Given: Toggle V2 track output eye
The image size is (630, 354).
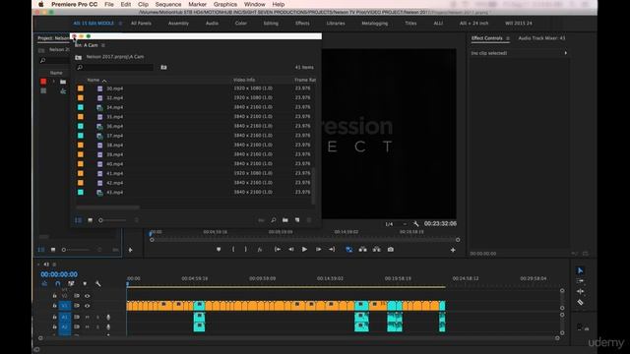Looking at the screenshot, I should (x=88, y=296).
